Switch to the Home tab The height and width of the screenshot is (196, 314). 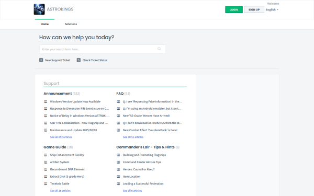tap(44, 24)
